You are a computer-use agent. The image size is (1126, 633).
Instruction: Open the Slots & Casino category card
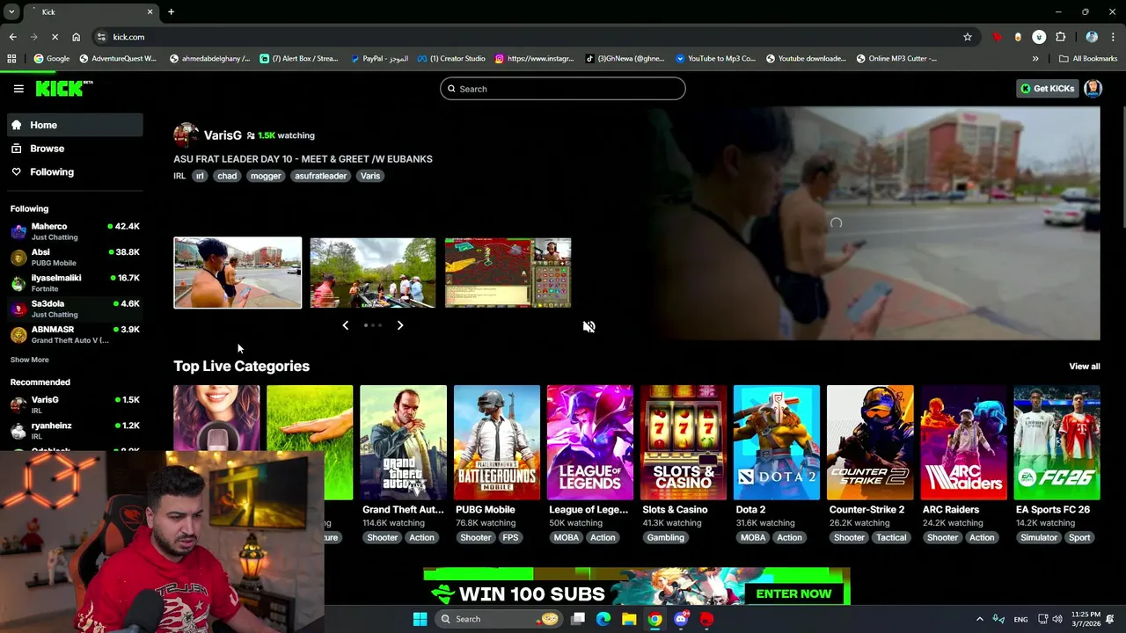point(684,442)
